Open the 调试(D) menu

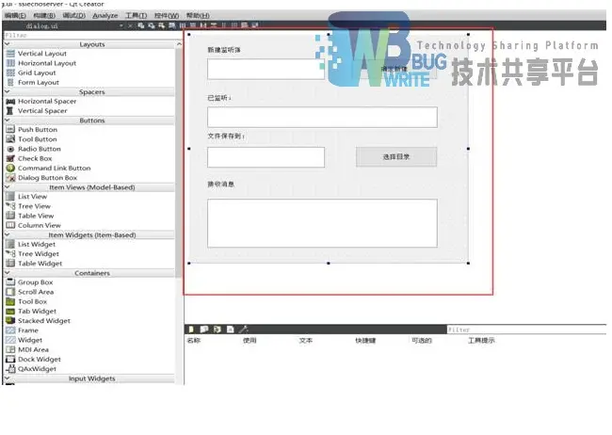point(73,15)
